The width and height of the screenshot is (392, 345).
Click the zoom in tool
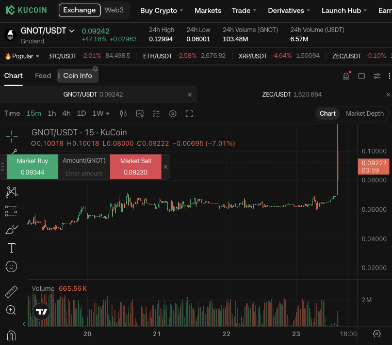[x=11, y=310]
